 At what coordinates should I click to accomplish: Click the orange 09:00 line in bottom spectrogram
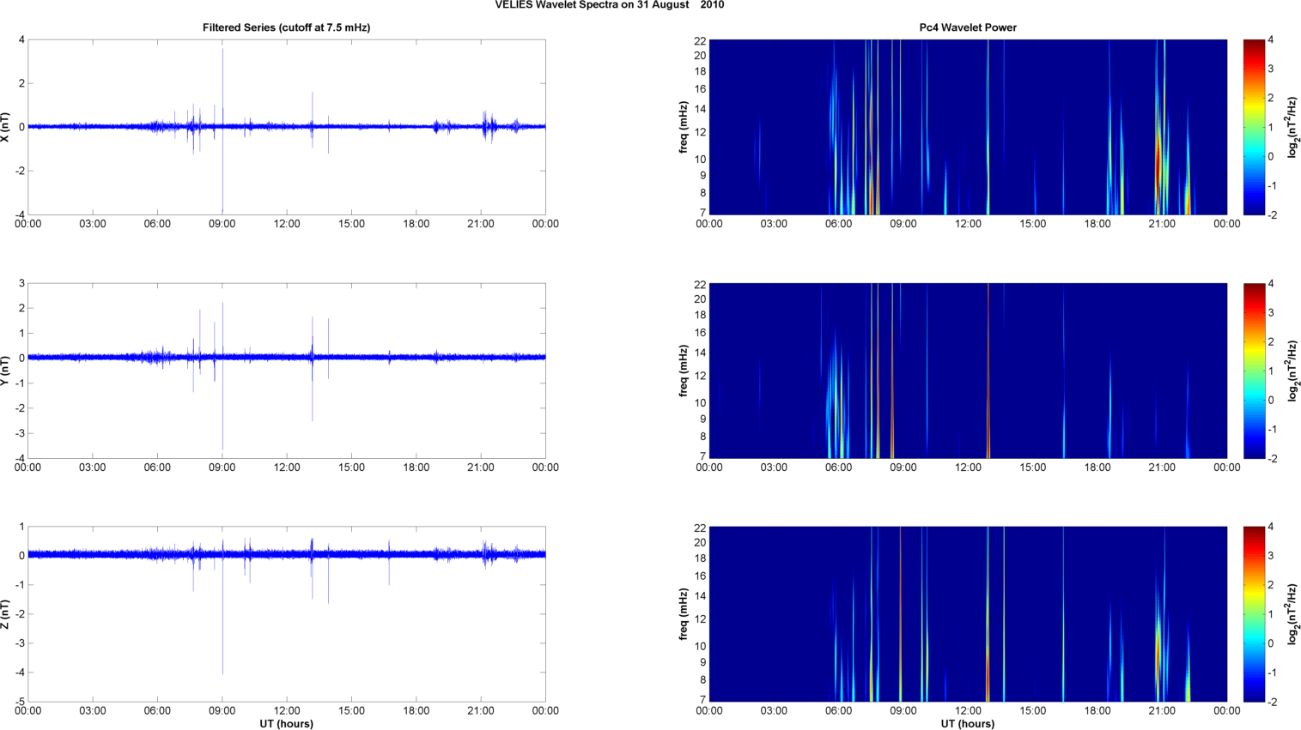(x=900, y=614)
